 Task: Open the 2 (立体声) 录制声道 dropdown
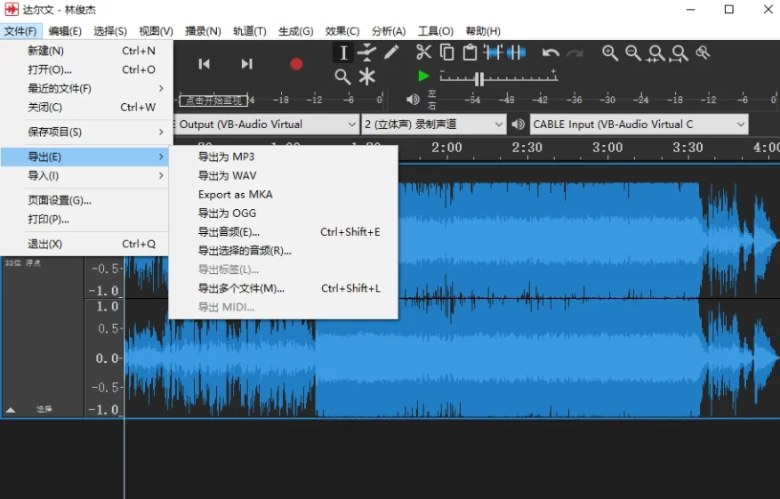click(x=434, y=125)
